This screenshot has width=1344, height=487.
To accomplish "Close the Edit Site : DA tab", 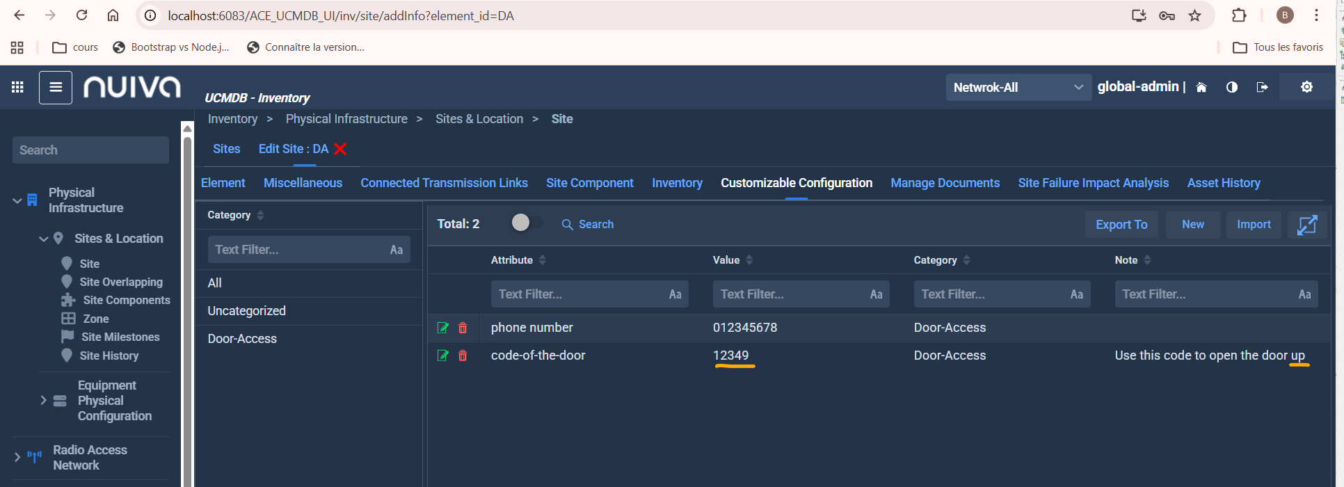I will coord(340,149).
